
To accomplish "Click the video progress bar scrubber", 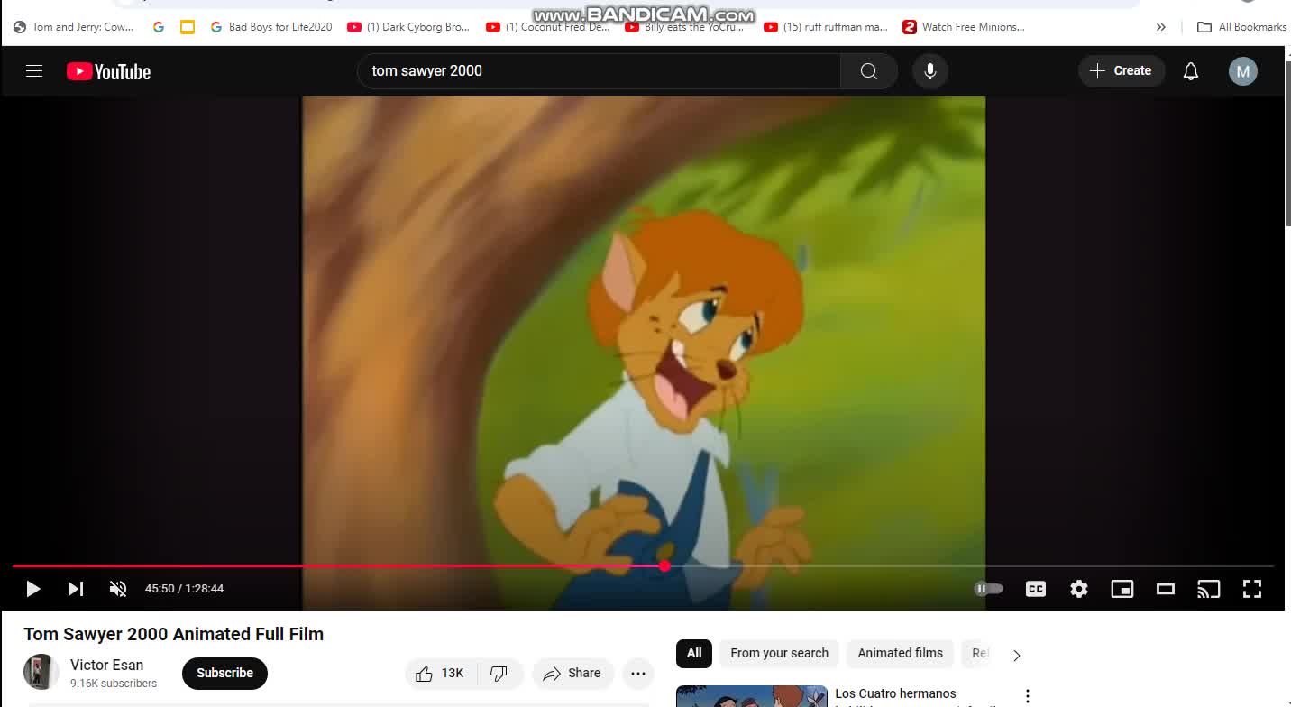I will click(x=664, y=566).
